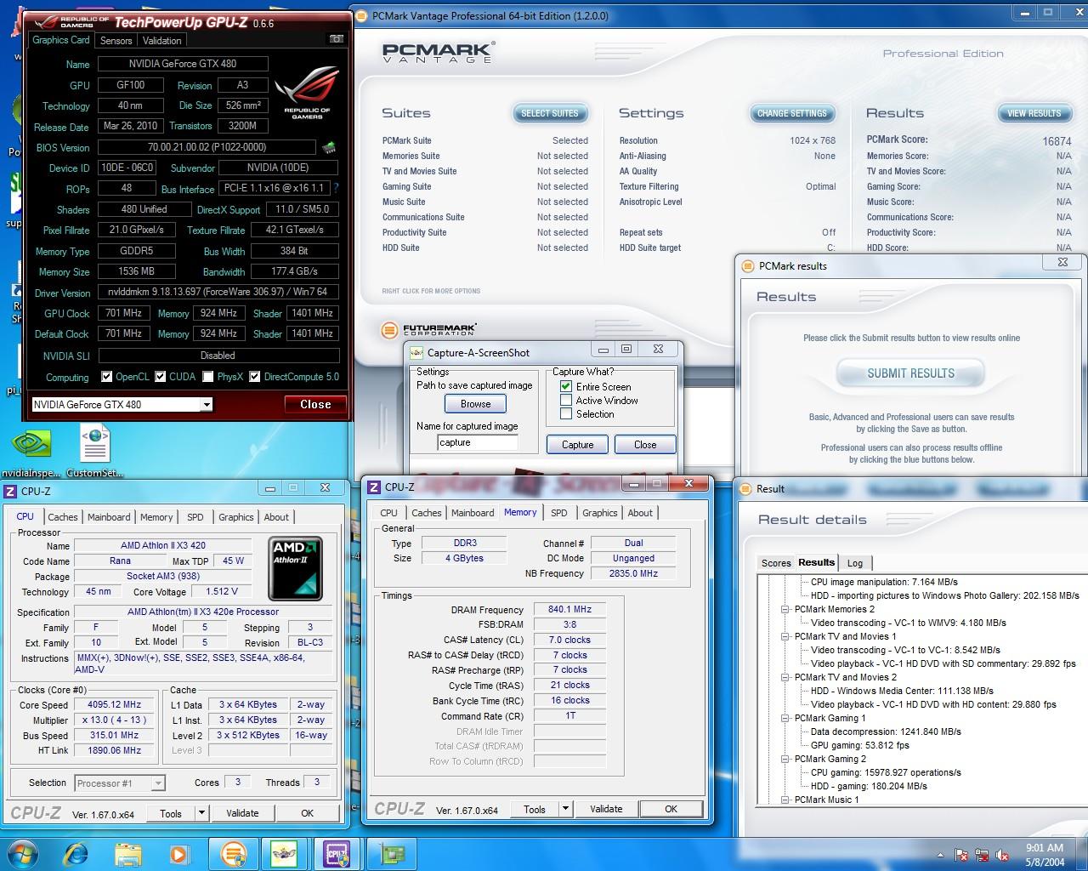Switch to the Validation tab in GPU-Z
The image size is (1088, 871).
pos(161,41)
